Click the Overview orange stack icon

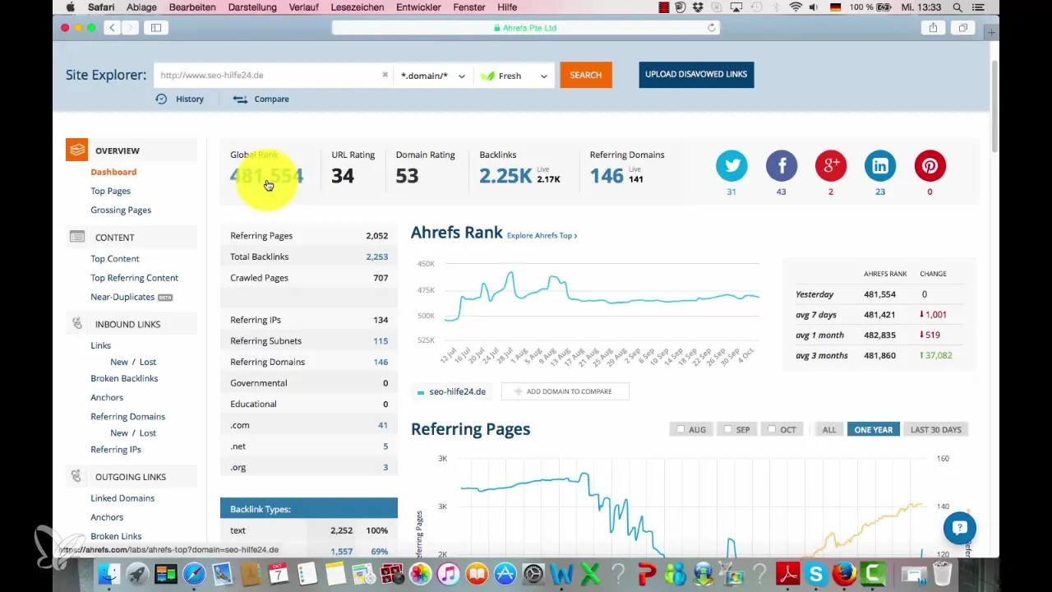tap(76, 150)
